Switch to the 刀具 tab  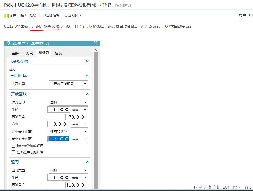click(29, 53)
